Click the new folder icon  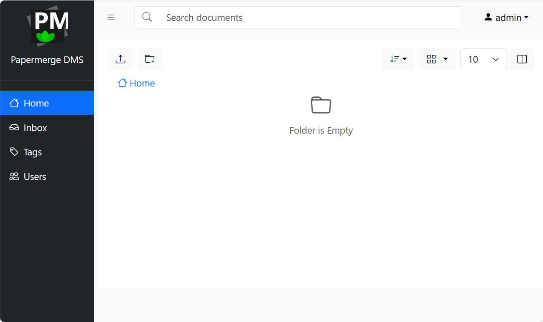click(x=149, y=59)
